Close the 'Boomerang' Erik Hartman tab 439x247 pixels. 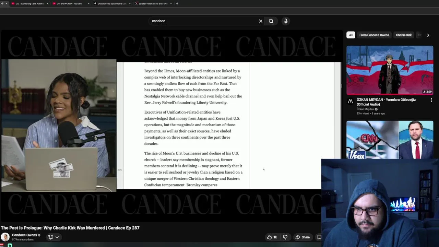[48, 3]
